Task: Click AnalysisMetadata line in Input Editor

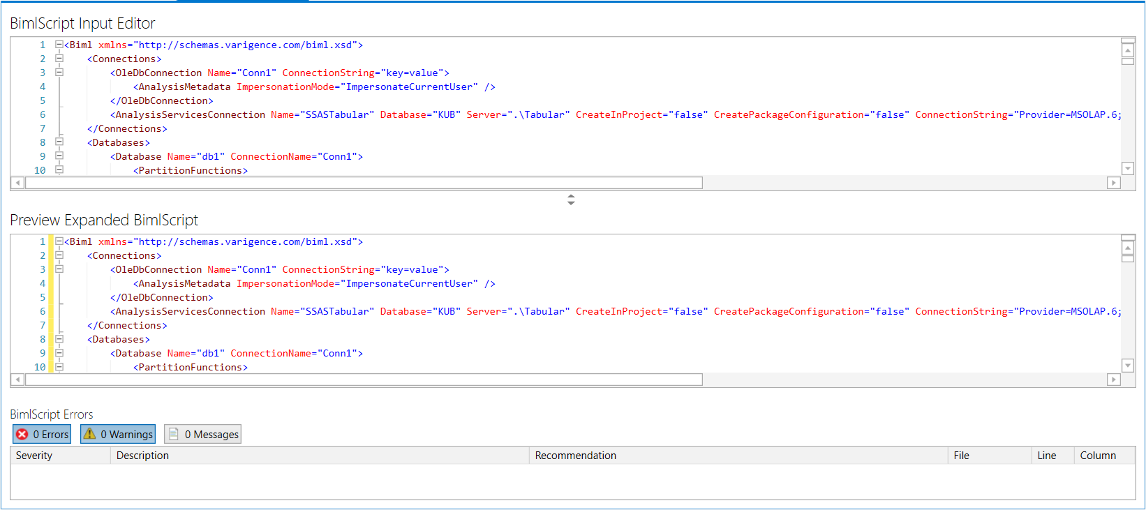Action: pos(314,87)
